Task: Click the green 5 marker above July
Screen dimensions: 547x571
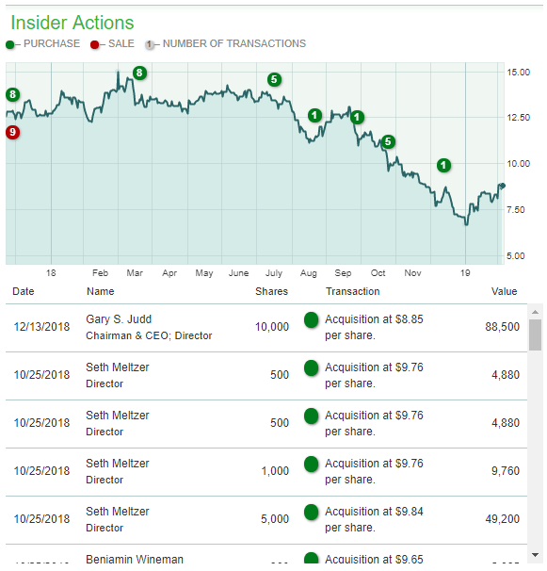Action: tap(274, 79)
